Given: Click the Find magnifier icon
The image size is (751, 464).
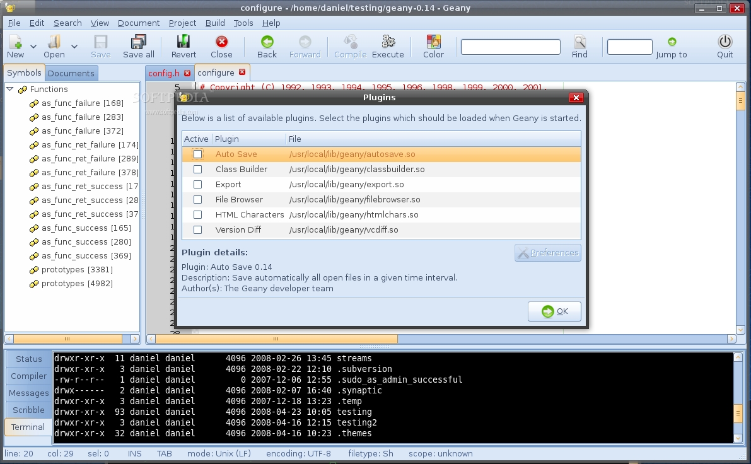Looking at the screenshot, I should pyautogui.click(x=579, y=42).
